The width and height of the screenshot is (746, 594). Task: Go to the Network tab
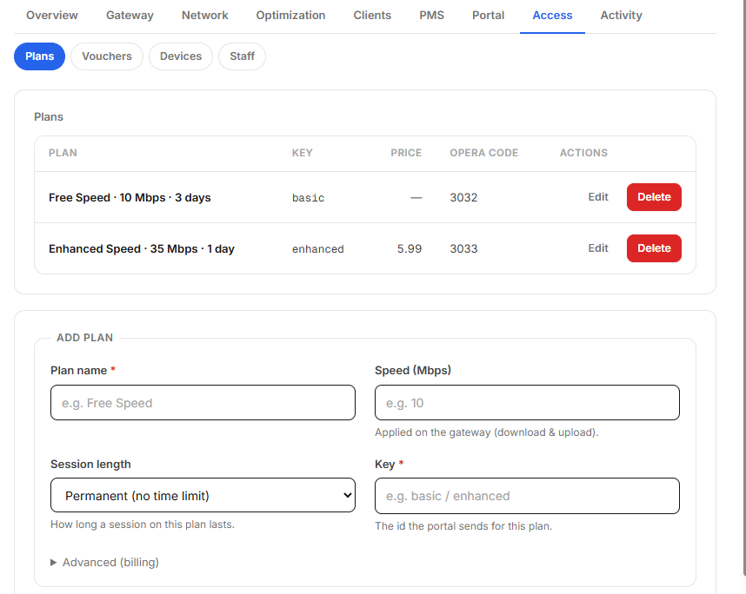pyautogui.click(x=205, y=16)
